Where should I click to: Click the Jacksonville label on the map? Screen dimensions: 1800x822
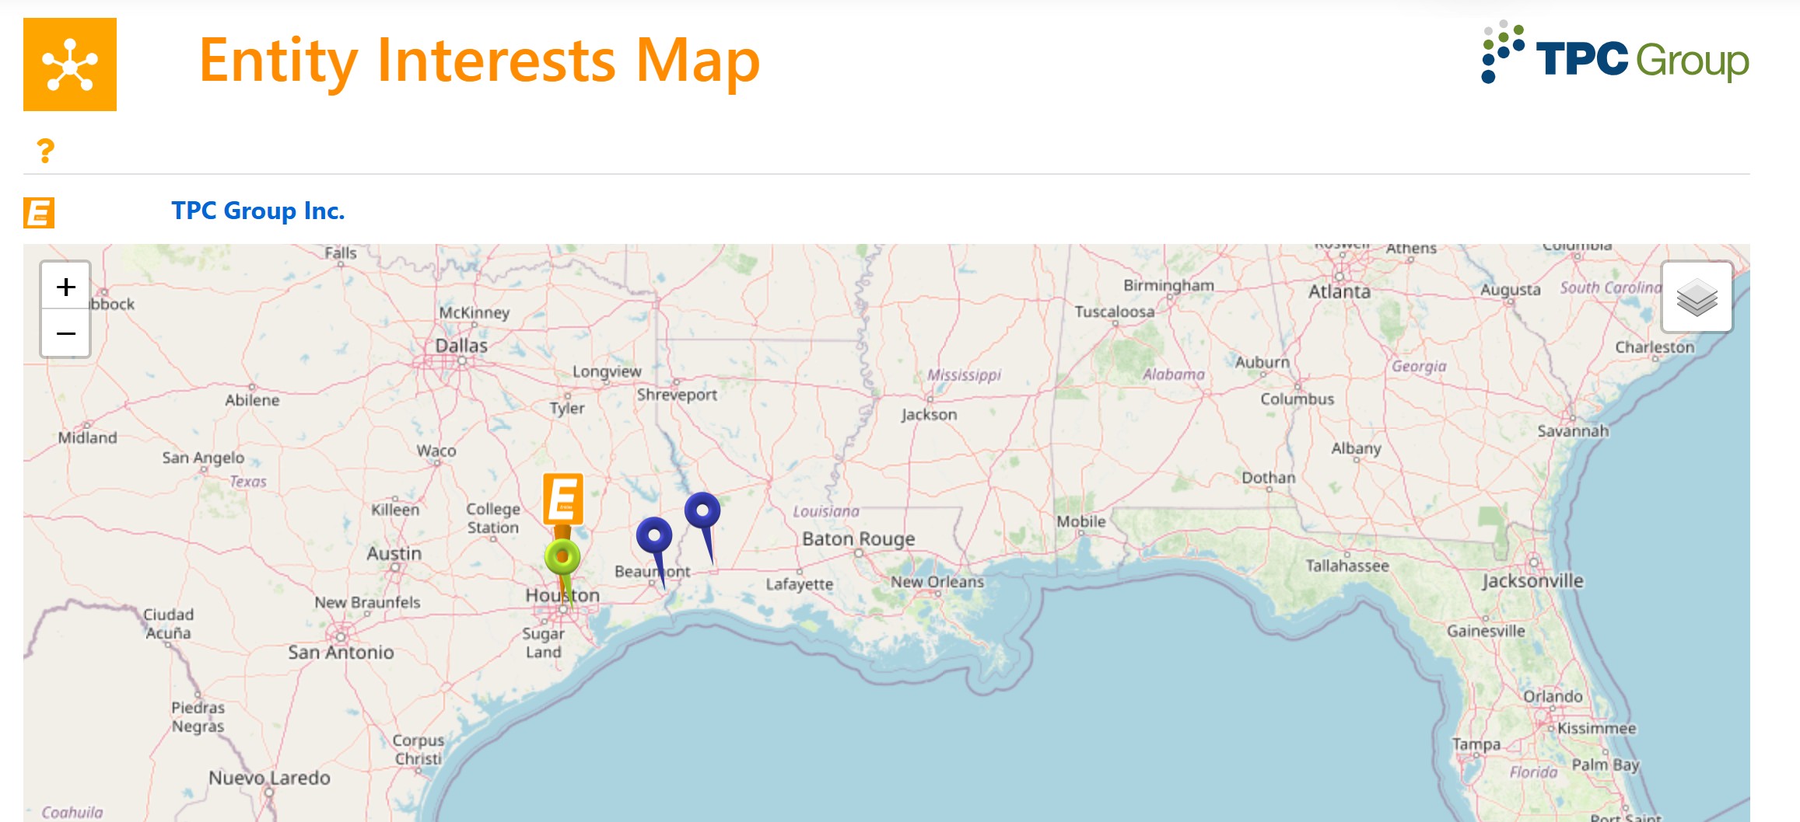click(1533, 580)
